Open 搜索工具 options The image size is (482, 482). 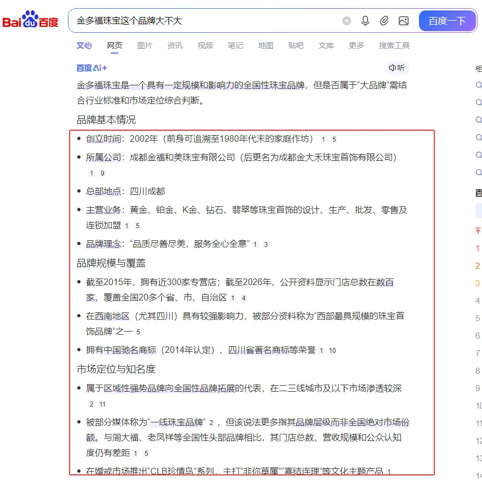(394, 45)
